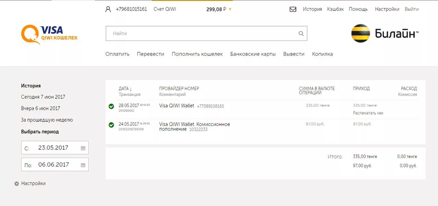Image resolution: width=438 pixels, height=206 pixels.
Task: Open sidebar Настройки link
Action: pyautogui.click(x=33, y=183)
